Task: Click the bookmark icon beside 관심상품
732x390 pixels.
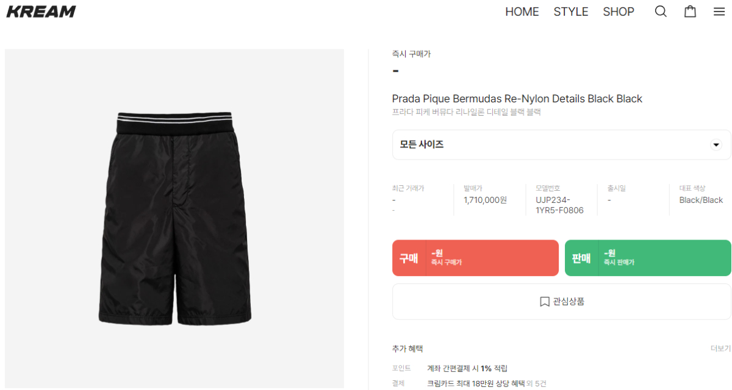Action: coord(545,302)
